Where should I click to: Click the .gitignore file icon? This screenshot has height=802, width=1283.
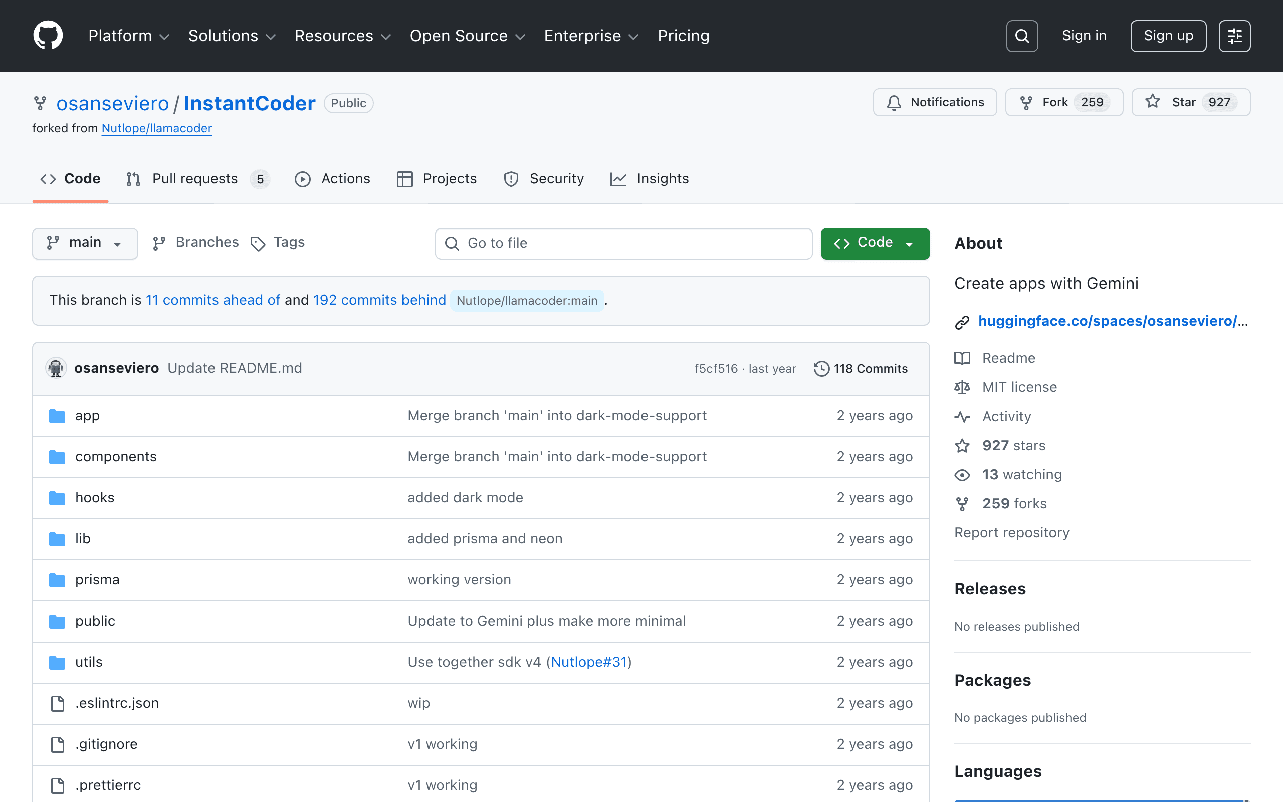pos(57,745)
